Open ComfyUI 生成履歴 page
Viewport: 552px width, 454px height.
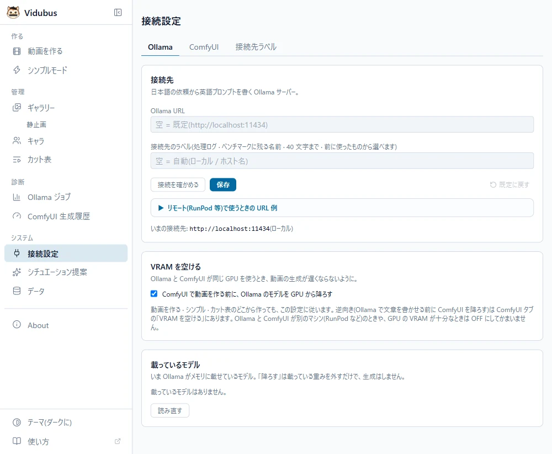(66, 216)
